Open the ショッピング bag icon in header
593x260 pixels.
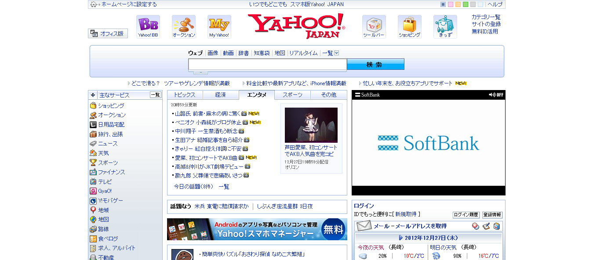click(x=410, y=26)
